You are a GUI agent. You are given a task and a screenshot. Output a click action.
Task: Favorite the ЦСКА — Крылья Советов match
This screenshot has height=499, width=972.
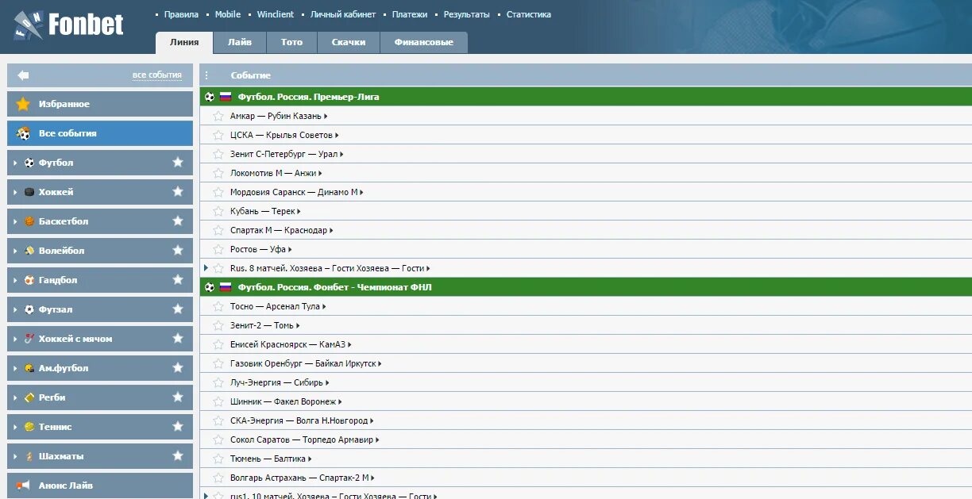click(x=218, y=135)
